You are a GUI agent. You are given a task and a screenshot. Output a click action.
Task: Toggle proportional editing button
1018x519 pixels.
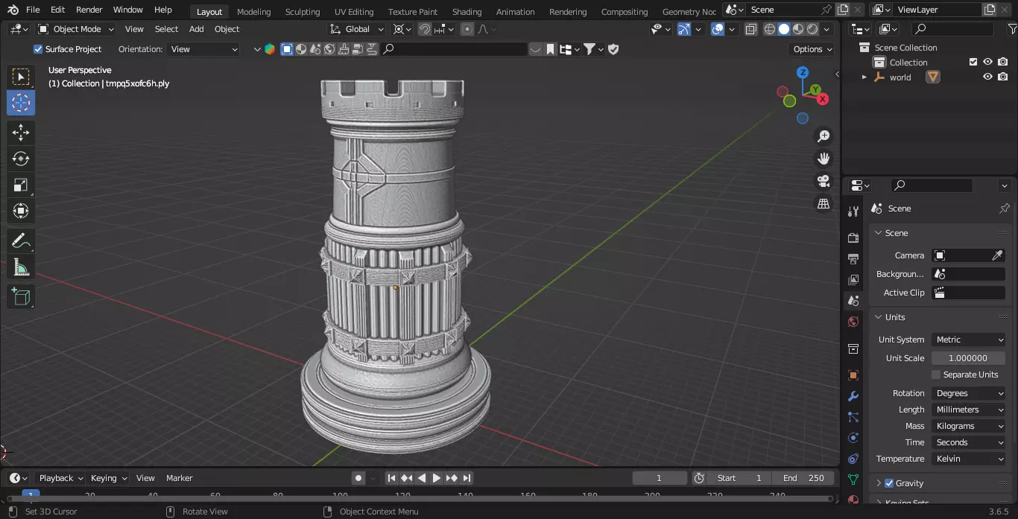coord(467,29)
